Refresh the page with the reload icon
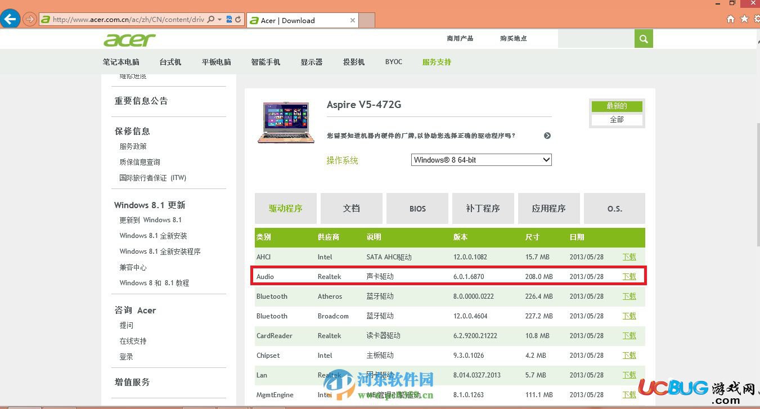Viewport: 760px width, 409px height. [238, 20]
